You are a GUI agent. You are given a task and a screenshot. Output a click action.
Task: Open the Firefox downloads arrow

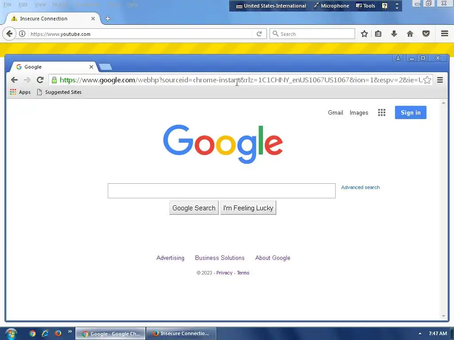point(394,34)
